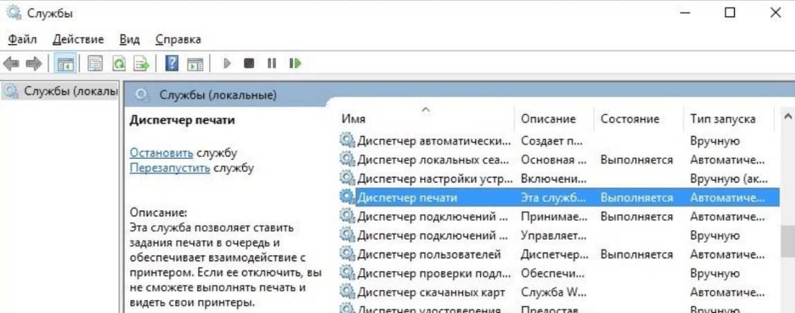Open the Действие menu

click(77, 39)
